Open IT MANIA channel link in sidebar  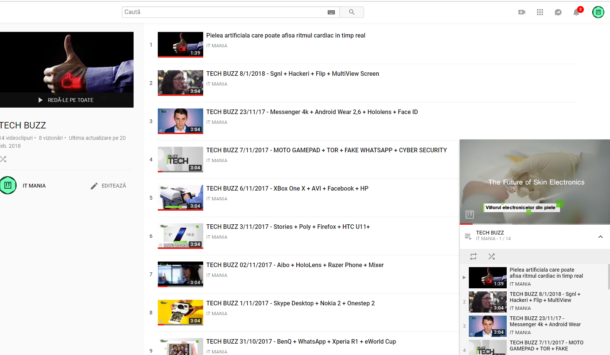click(34, 186)
